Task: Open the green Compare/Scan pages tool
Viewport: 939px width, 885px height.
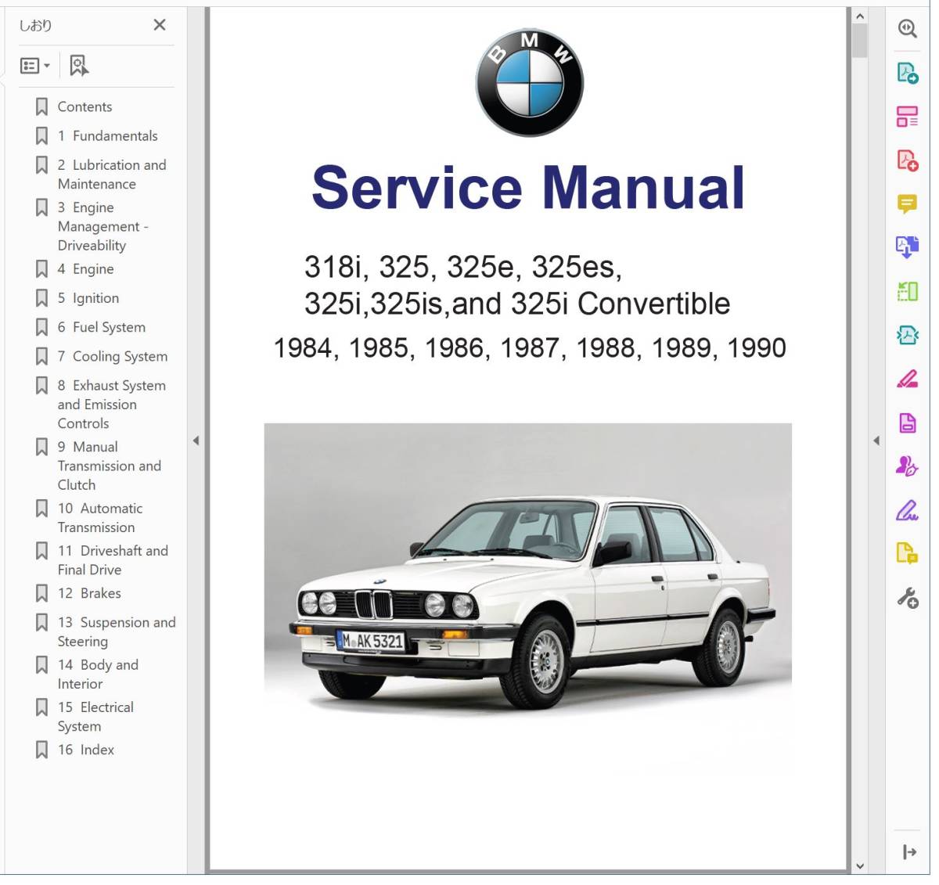Action: point(908,292)
